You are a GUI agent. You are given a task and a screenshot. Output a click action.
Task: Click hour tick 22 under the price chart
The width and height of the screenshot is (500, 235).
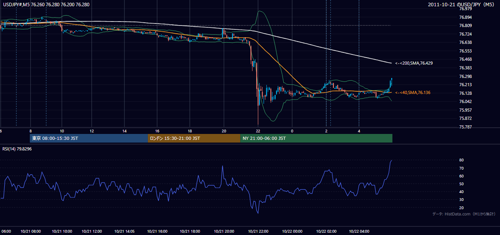point(258,131)
